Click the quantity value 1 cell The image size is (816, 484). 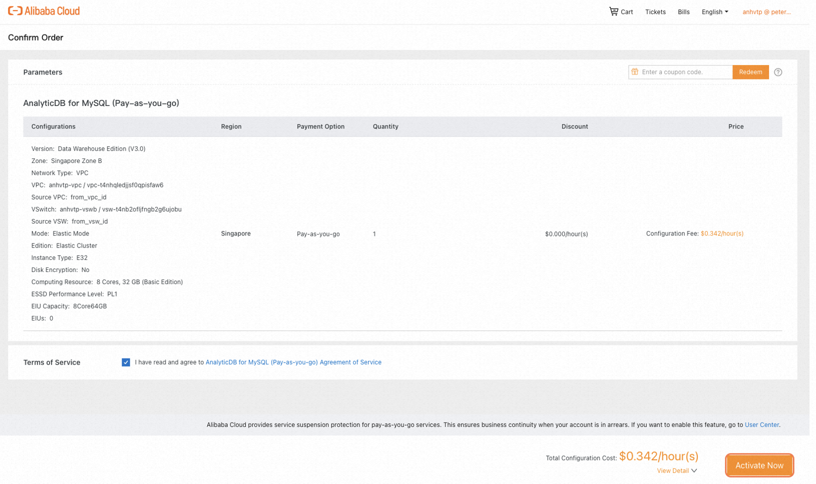coord(374,234)
